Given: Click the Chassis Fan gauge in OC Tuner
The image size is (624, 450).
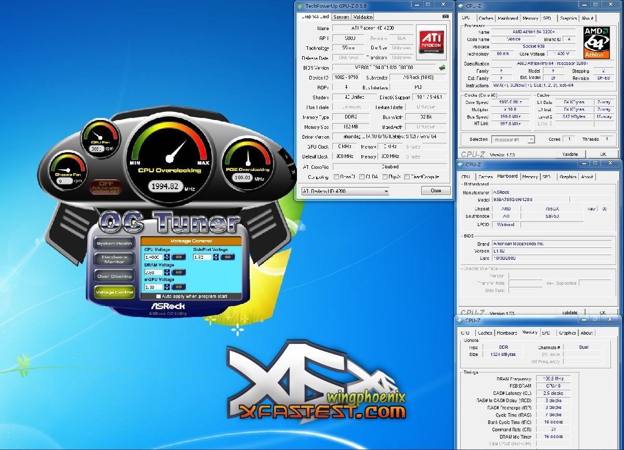Looking at the screenshot, I should click(x=69, y=170).
